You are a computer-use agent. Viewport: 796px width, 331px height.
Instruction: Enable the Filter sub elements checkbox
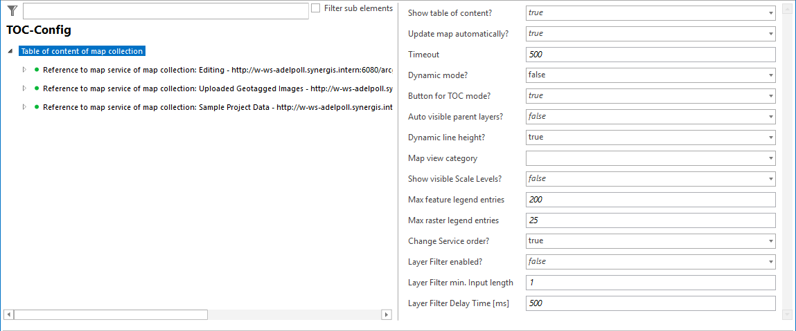point(316,8)
